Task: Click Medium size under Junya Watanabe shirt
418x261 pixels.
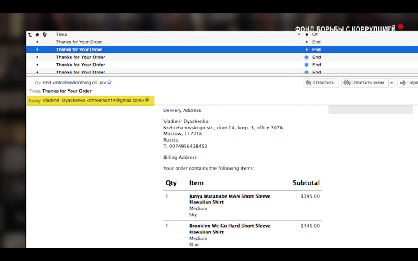Action: (198, 208)
